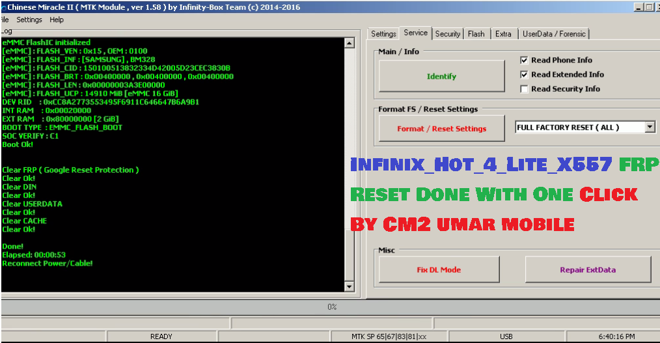This screenshot has width=660, height=343.
Task: Click log line 'Elapsed: 00:00:53'
Action: click(x=34, y=255)
